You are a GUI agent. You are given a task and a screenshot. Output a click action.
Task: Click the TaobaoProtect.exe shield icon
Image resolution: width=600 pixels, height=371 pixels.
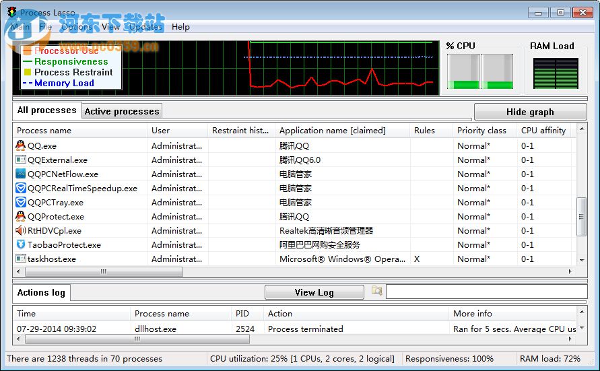(21, 244)
